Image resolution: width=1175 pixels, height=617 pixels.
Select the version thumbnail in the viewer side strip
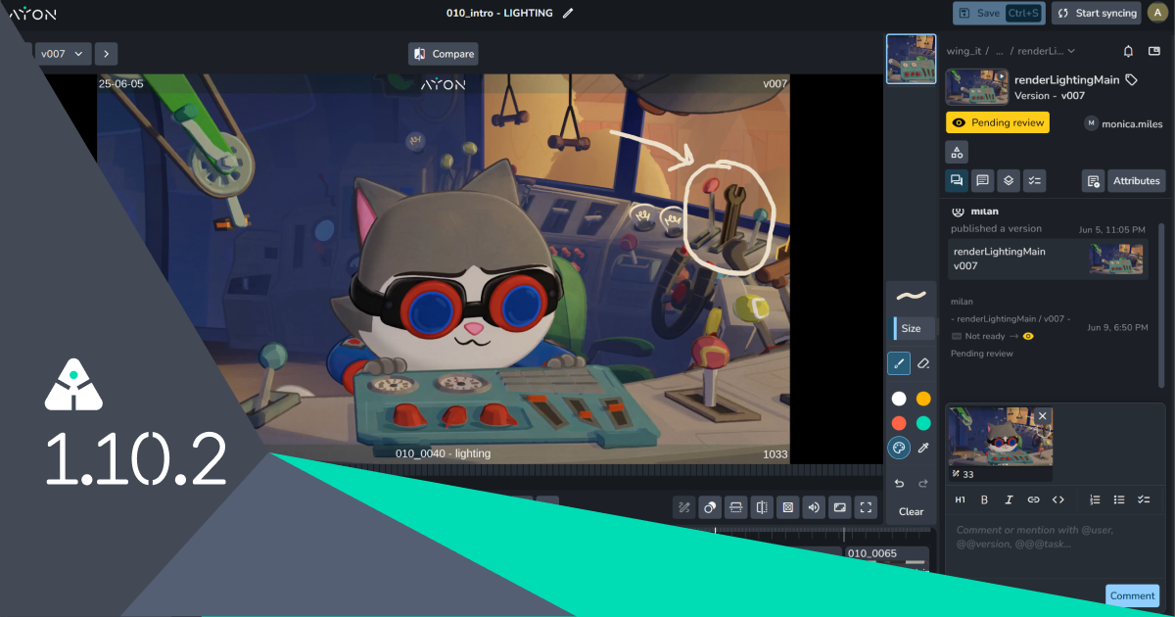click(911, 59)
